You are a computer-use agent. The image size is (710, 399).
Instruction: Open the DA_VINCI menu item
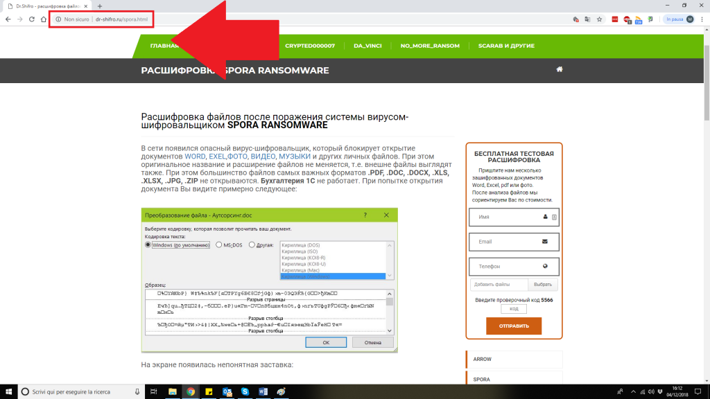point(367,46)
